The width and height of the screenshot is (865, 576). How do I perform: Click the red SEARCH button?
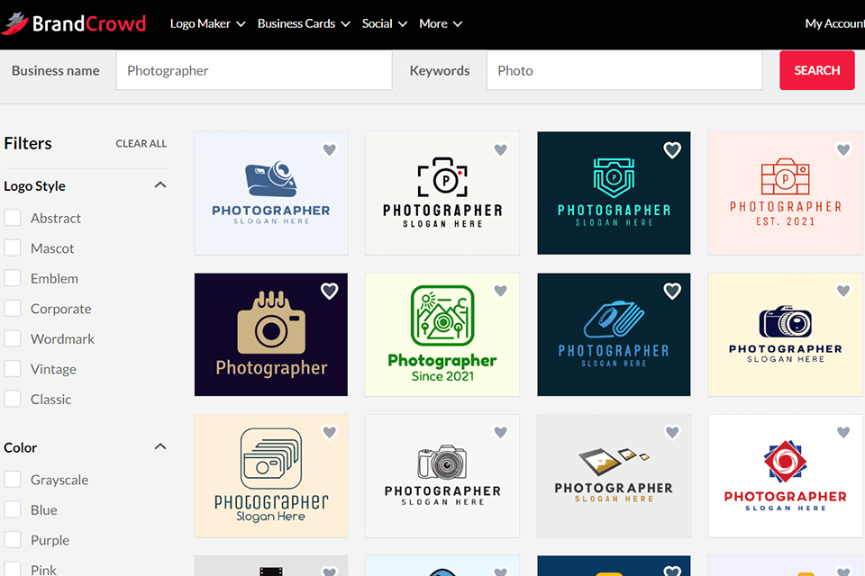(x=817, y=70)
